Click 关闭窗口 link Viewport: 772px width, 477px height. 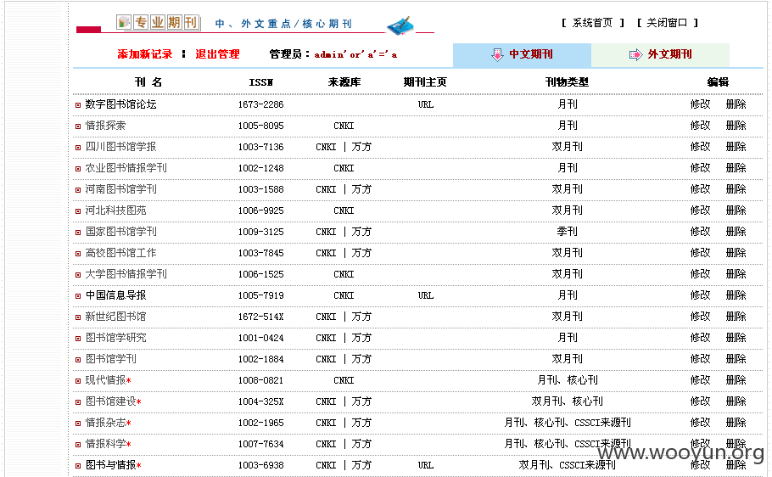tap(667, 23)
